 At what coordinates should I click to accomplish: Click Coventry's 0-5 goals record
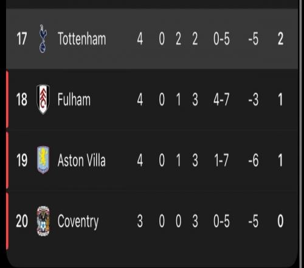click(221, 221)
